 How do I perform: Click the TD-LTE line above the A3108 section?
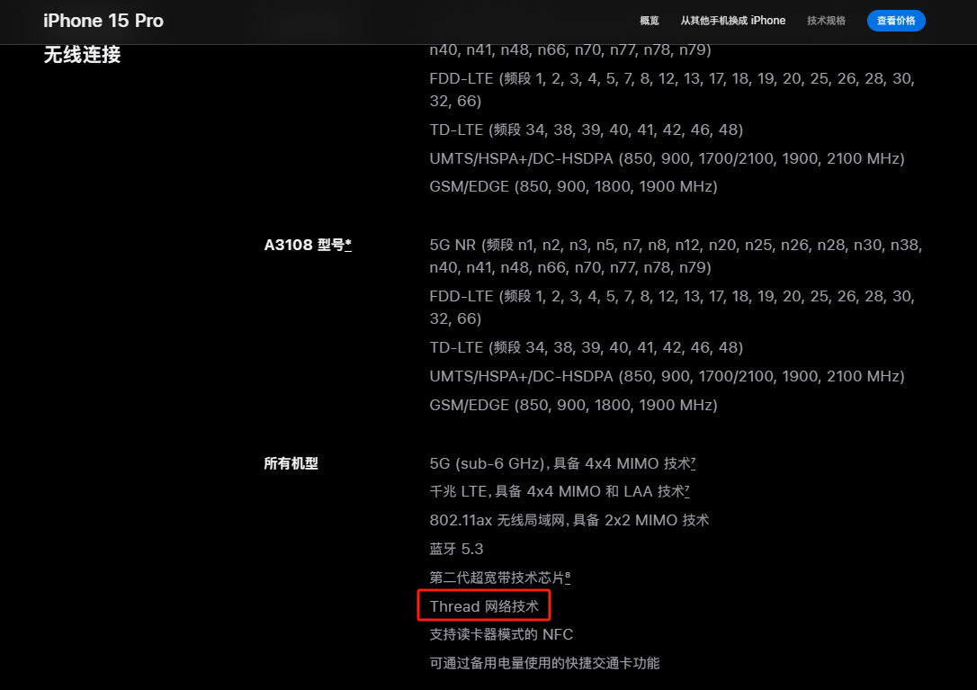tap(587, 130)
